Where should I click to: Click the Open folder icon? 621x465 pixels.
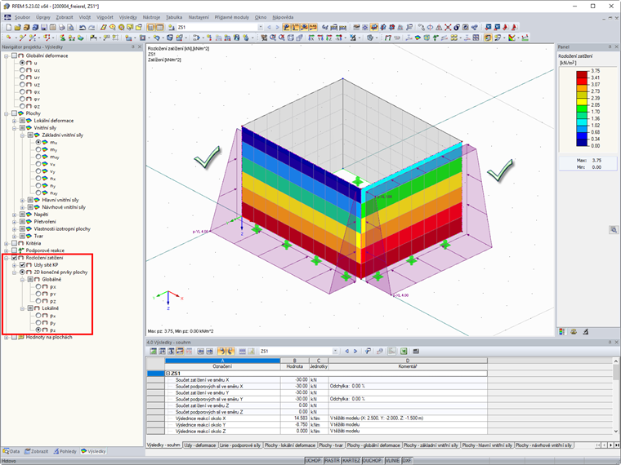(17, 27)
